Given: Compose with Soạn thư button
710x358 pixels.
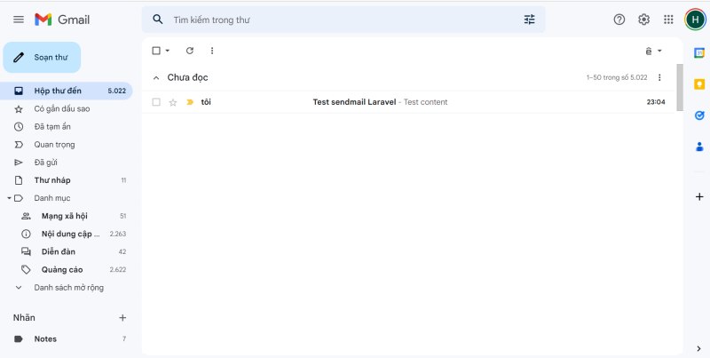Looking at the screenshot, I should (42, 58).
